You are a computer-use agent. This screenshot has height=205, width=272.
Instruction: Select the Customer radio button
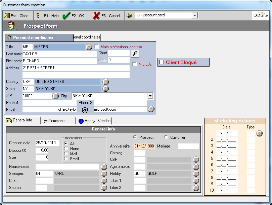(166, 137)
